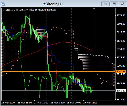Click the orange 6240.83 price label

tap(121, 72)
